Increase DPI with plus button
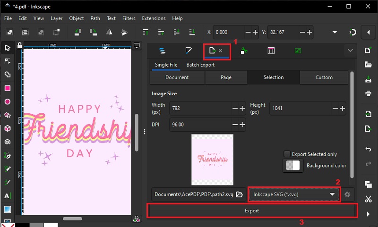The height and width of the screenshot is (227, 378). [242, 125]
